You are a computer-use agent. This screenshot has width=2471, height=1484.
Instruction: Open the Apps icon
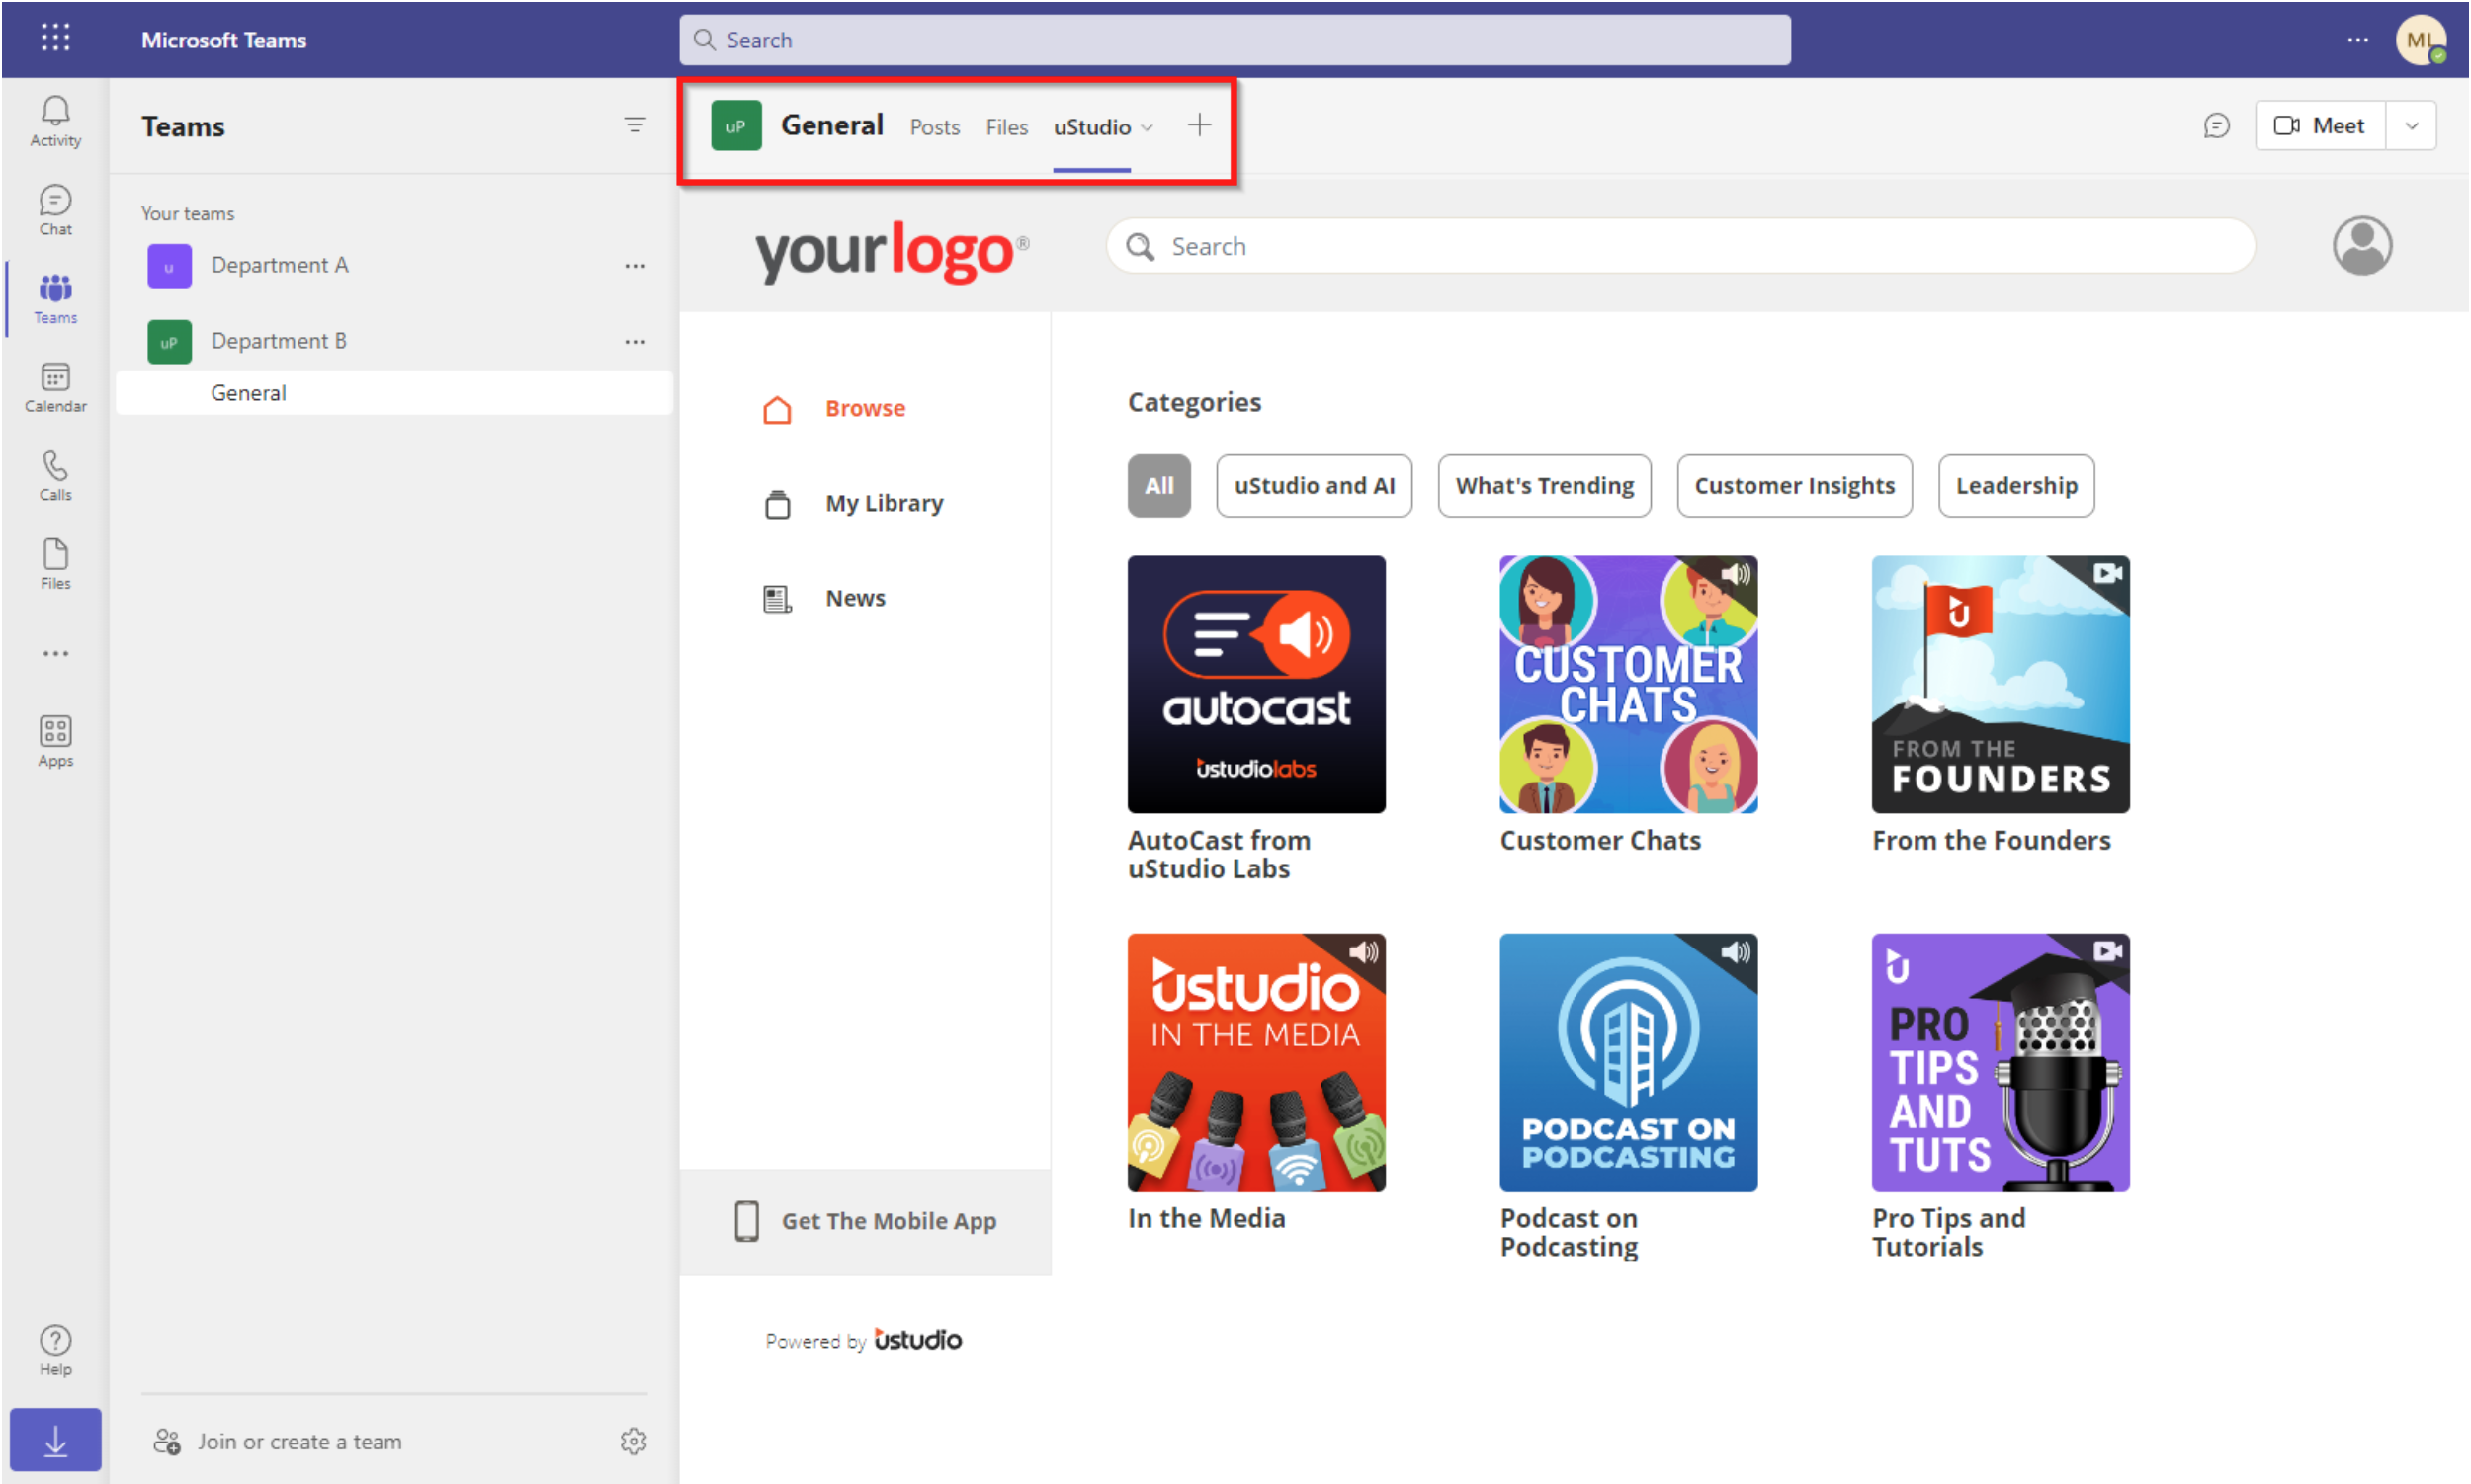55,742
